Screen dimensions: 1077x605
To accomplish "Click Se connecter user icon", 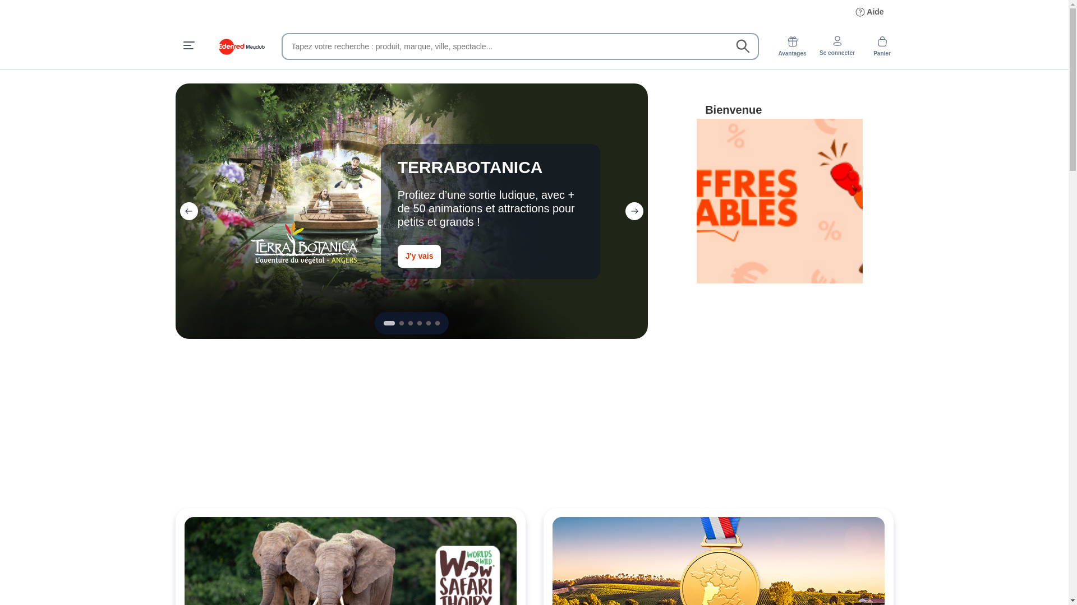I will [x=837, y=46].
